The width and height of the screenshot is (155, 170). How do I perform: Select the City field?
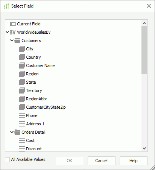coord(30,49)
